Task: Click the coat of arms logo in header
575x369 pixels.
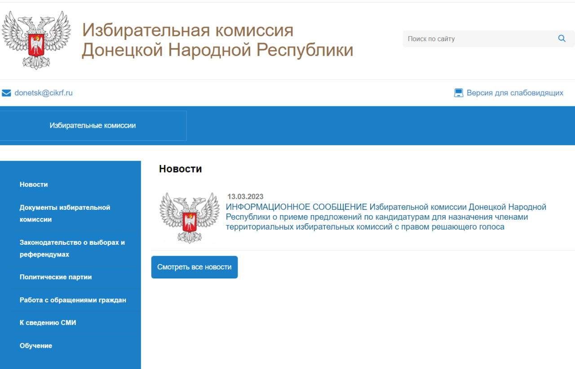Action: (x=36, y=40)
